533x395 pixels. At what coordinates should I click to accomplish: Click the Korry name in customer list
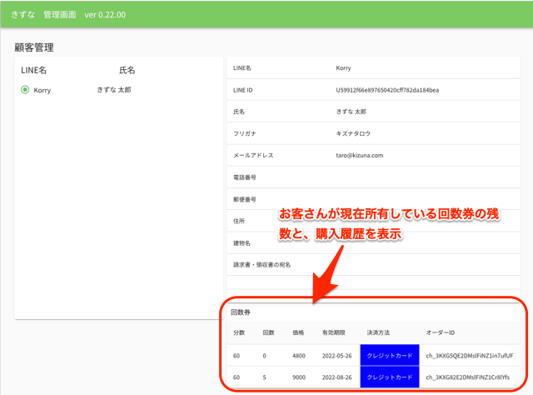click(42, 90)
